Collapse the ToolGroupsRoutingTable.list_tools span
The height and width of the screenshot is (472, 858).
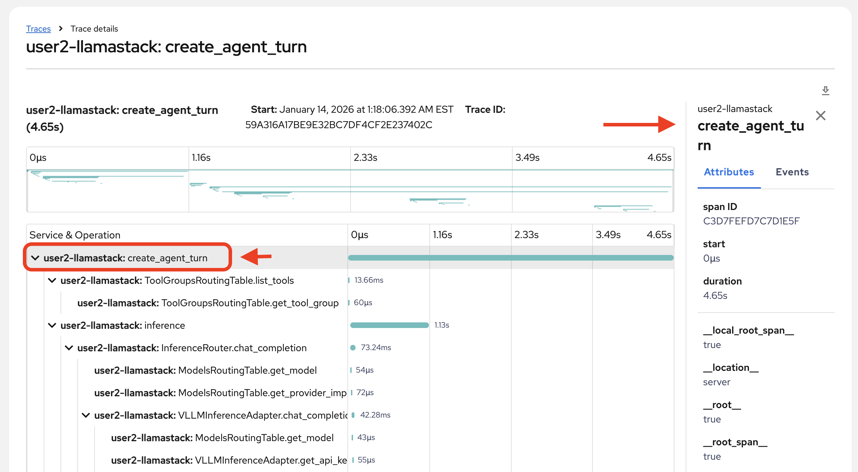52,280
